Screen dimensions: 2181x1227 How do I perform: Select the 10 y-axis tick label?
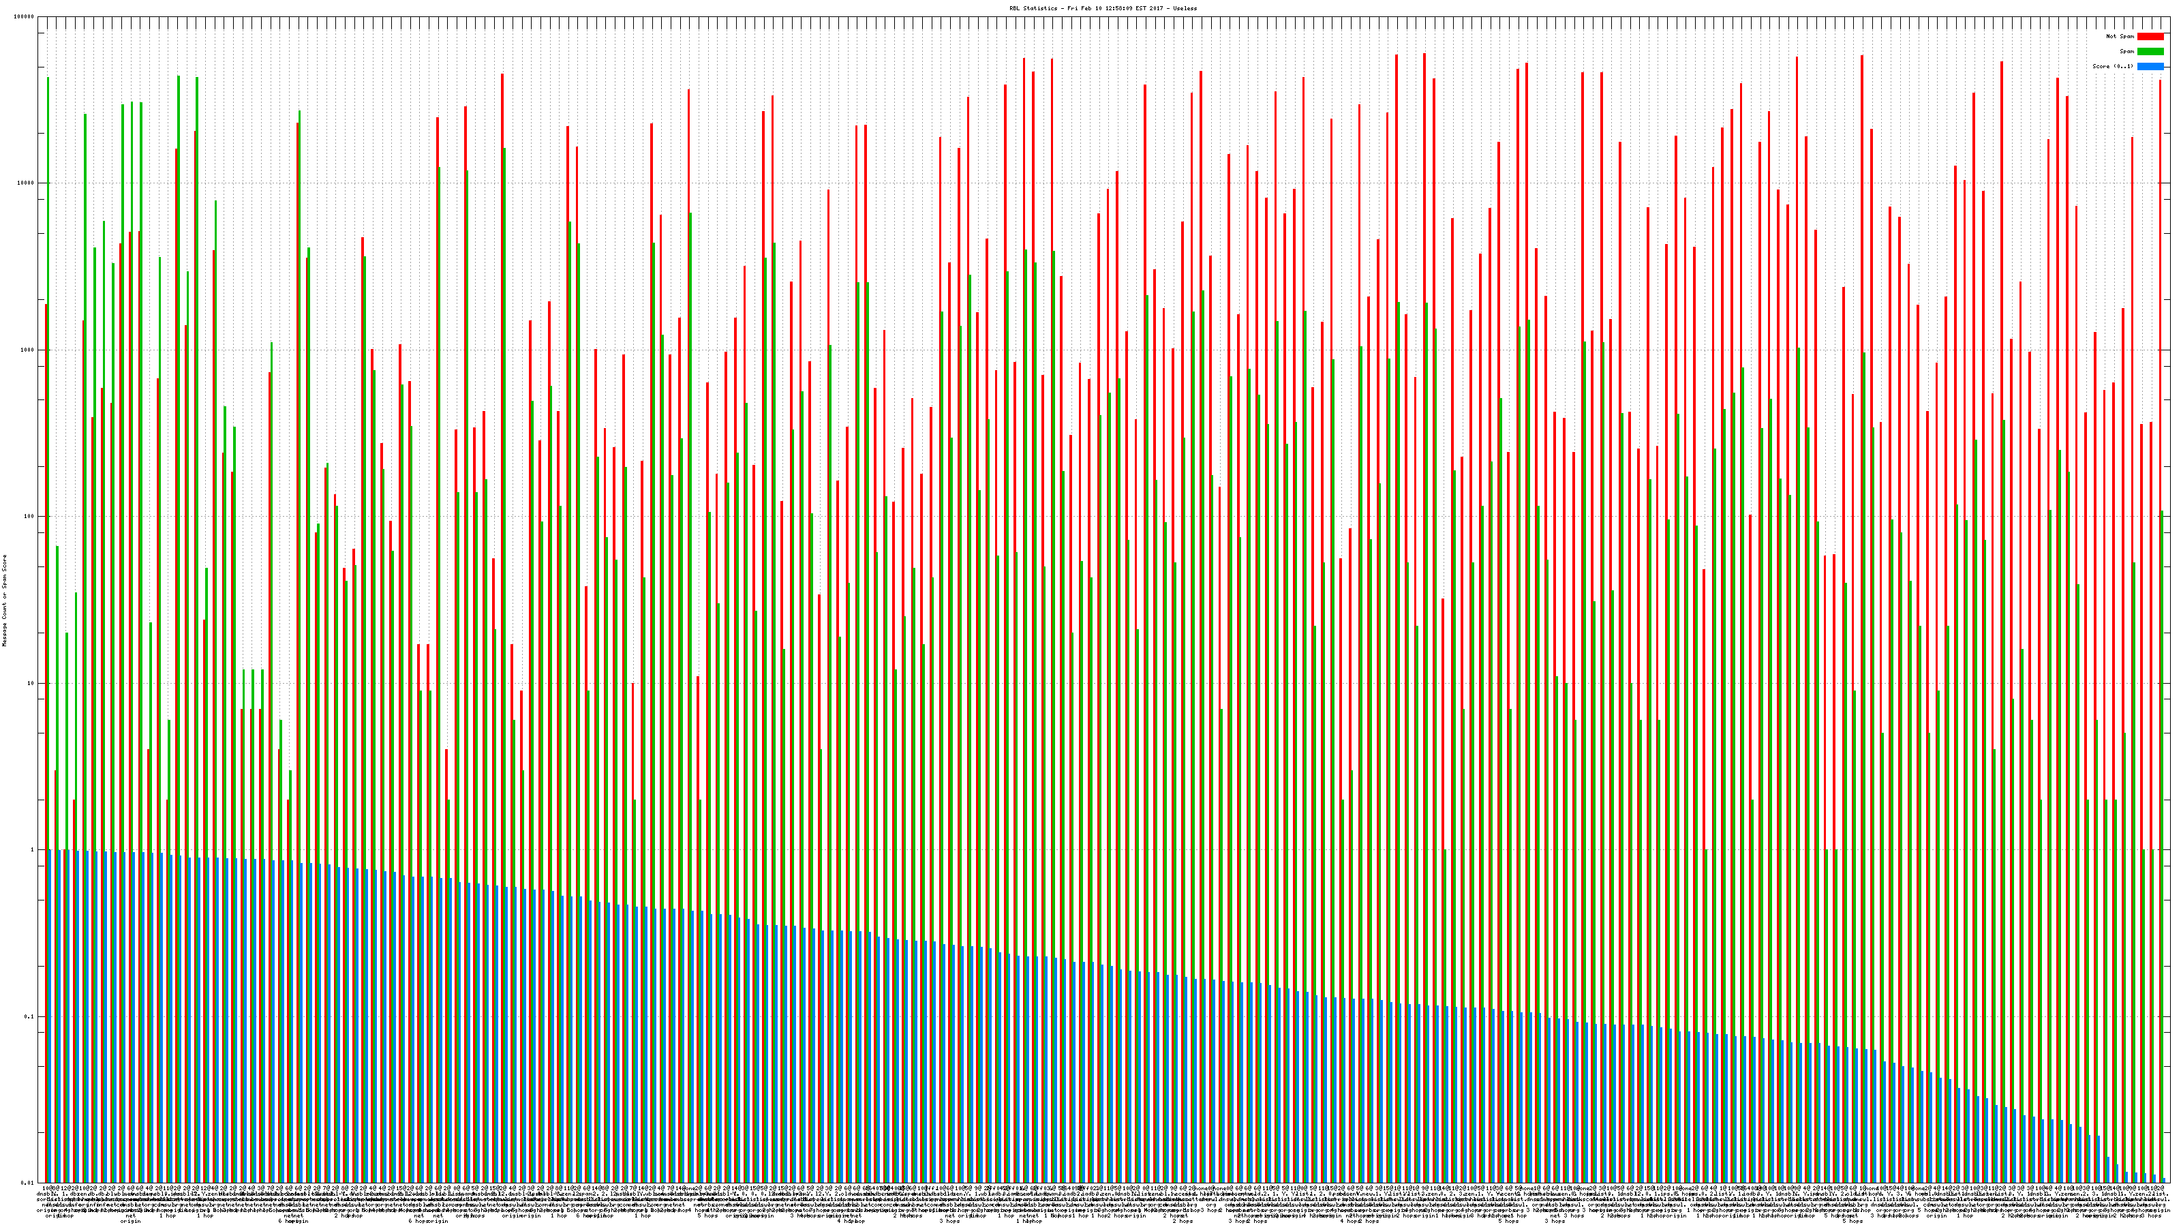[31, 683]
